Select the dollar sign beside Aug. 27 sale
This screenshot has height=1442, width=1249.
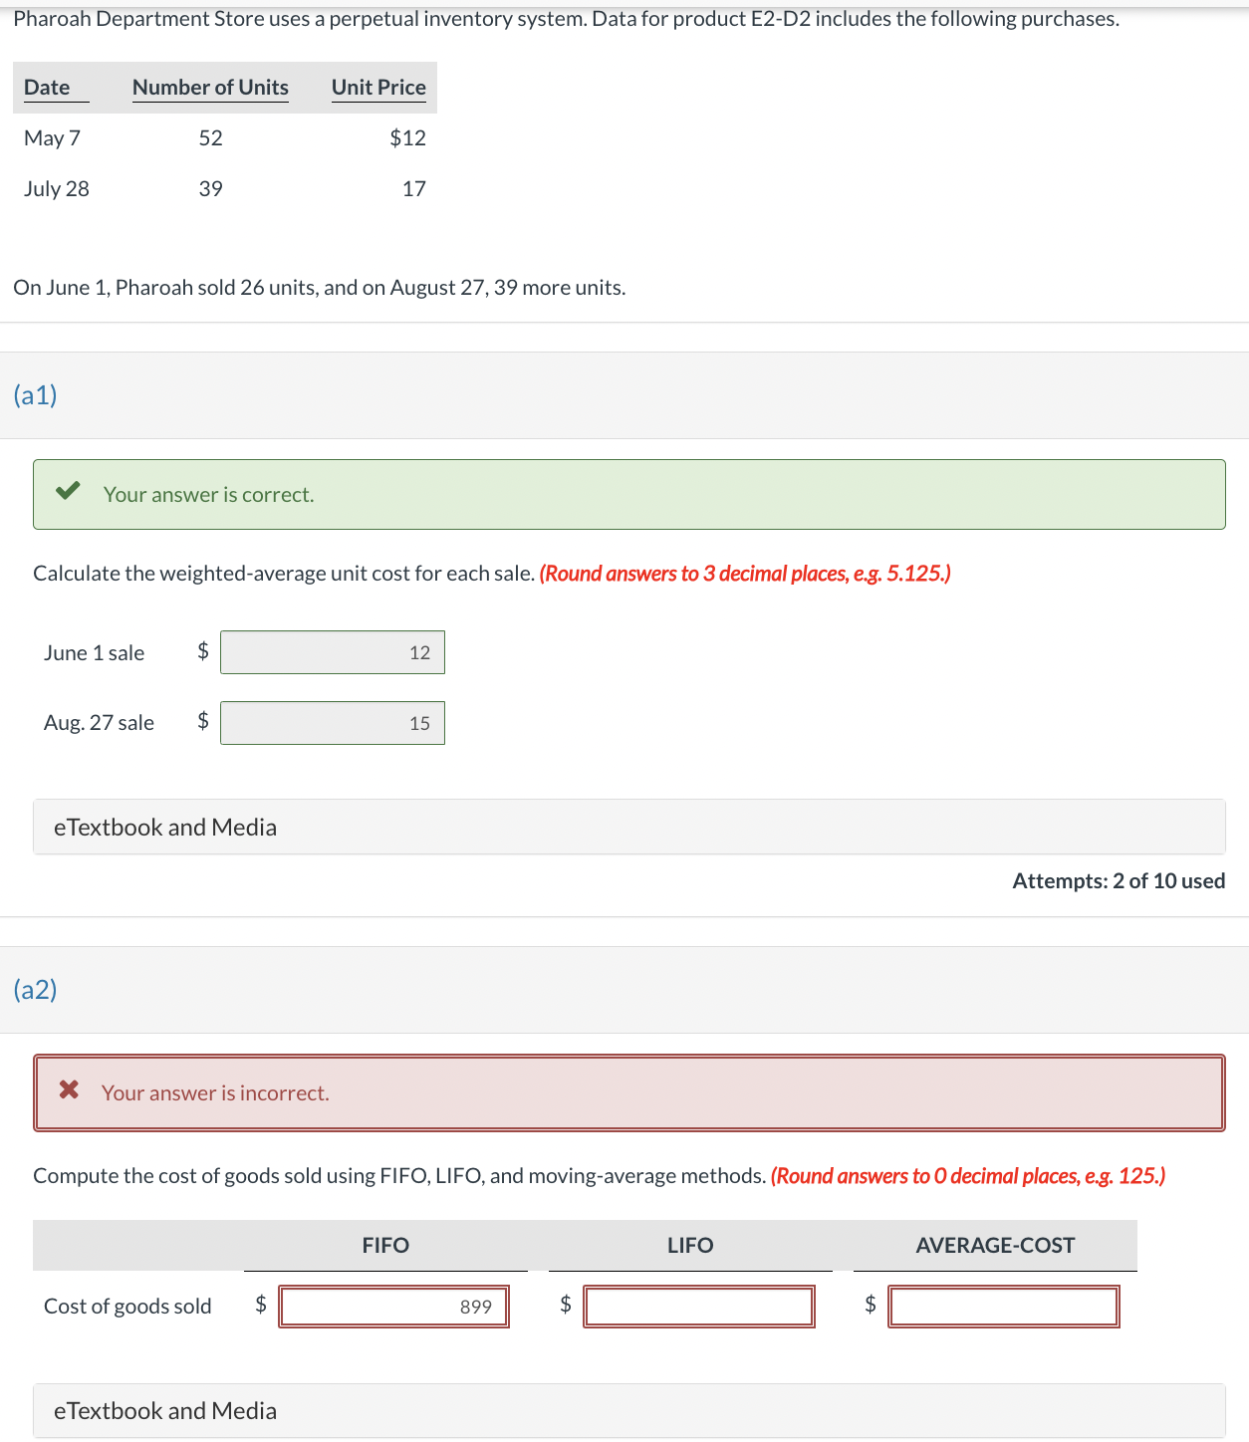[202, 722]
